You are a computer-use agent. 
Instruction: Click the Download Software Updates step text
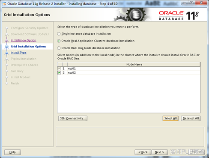[30, 34]
